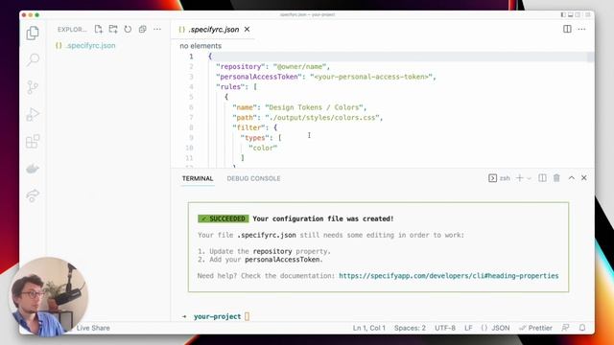The height and width of the screenshot is (345, 614).
Task: Click the "repository" key in the editor
Action: (241, 66)
